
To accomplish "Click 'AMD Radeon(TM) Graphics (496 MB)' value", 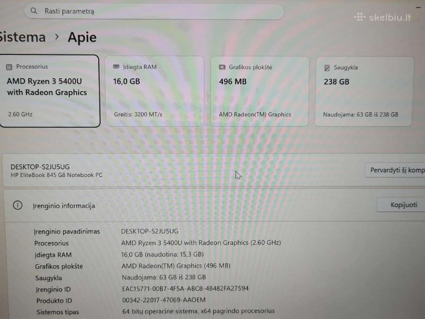I will tap(176, 265).
